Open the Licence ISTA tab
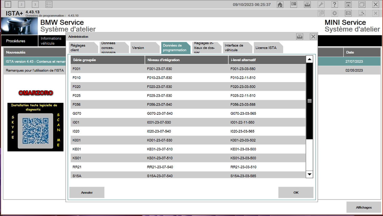 268,48
